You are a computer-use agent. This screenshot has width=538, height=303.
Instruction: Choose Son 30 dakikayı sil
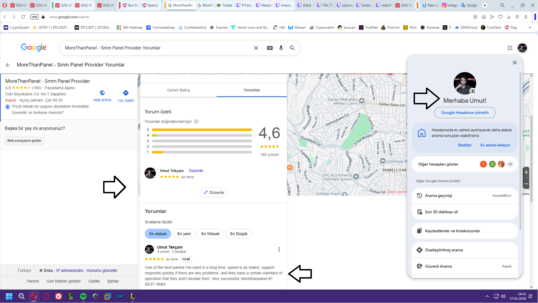(465, 212)
